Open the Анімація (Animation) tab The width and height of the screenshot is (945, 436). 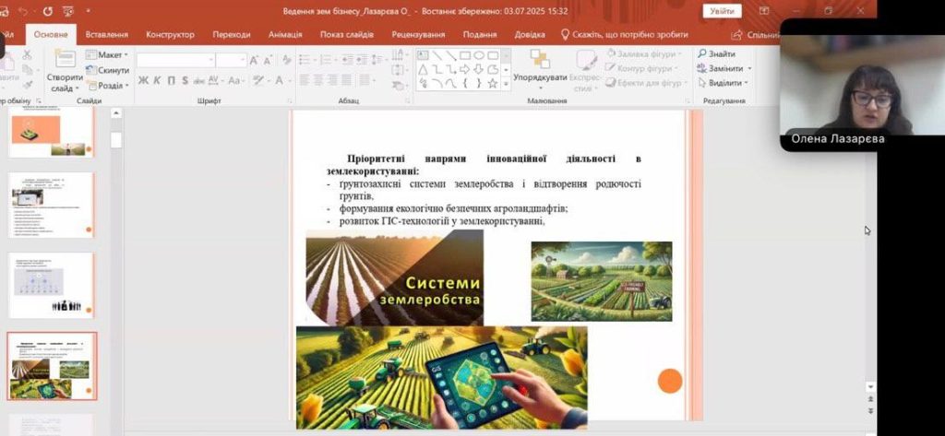(285, 34)
